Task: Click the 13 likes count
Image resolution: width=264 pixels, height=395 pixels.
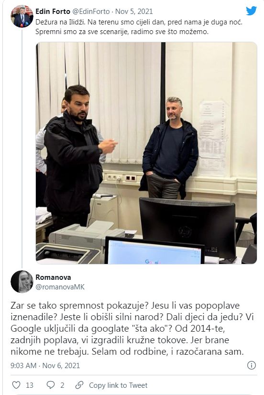Action: pos(30,385)
